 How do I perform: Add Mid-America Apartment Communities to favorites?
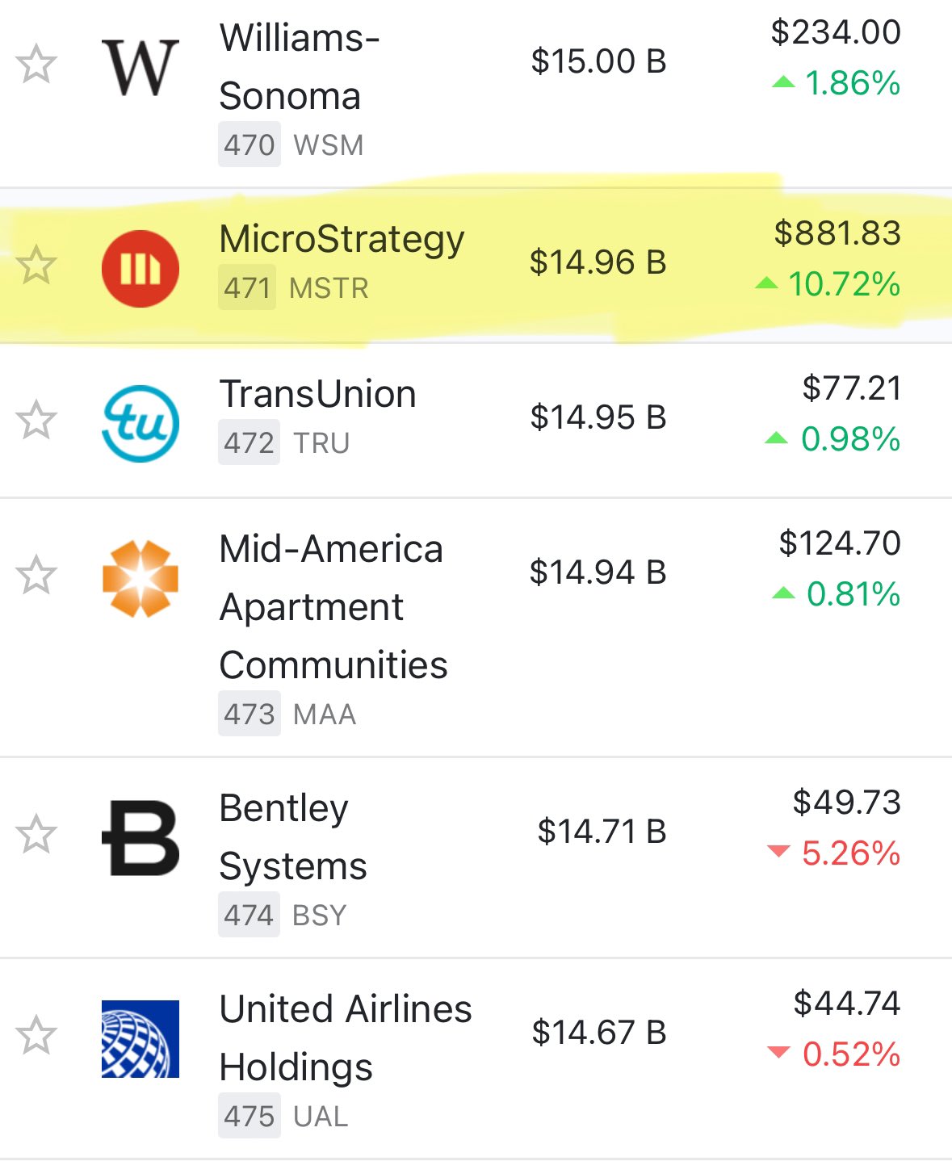click(x=36, y=575)
